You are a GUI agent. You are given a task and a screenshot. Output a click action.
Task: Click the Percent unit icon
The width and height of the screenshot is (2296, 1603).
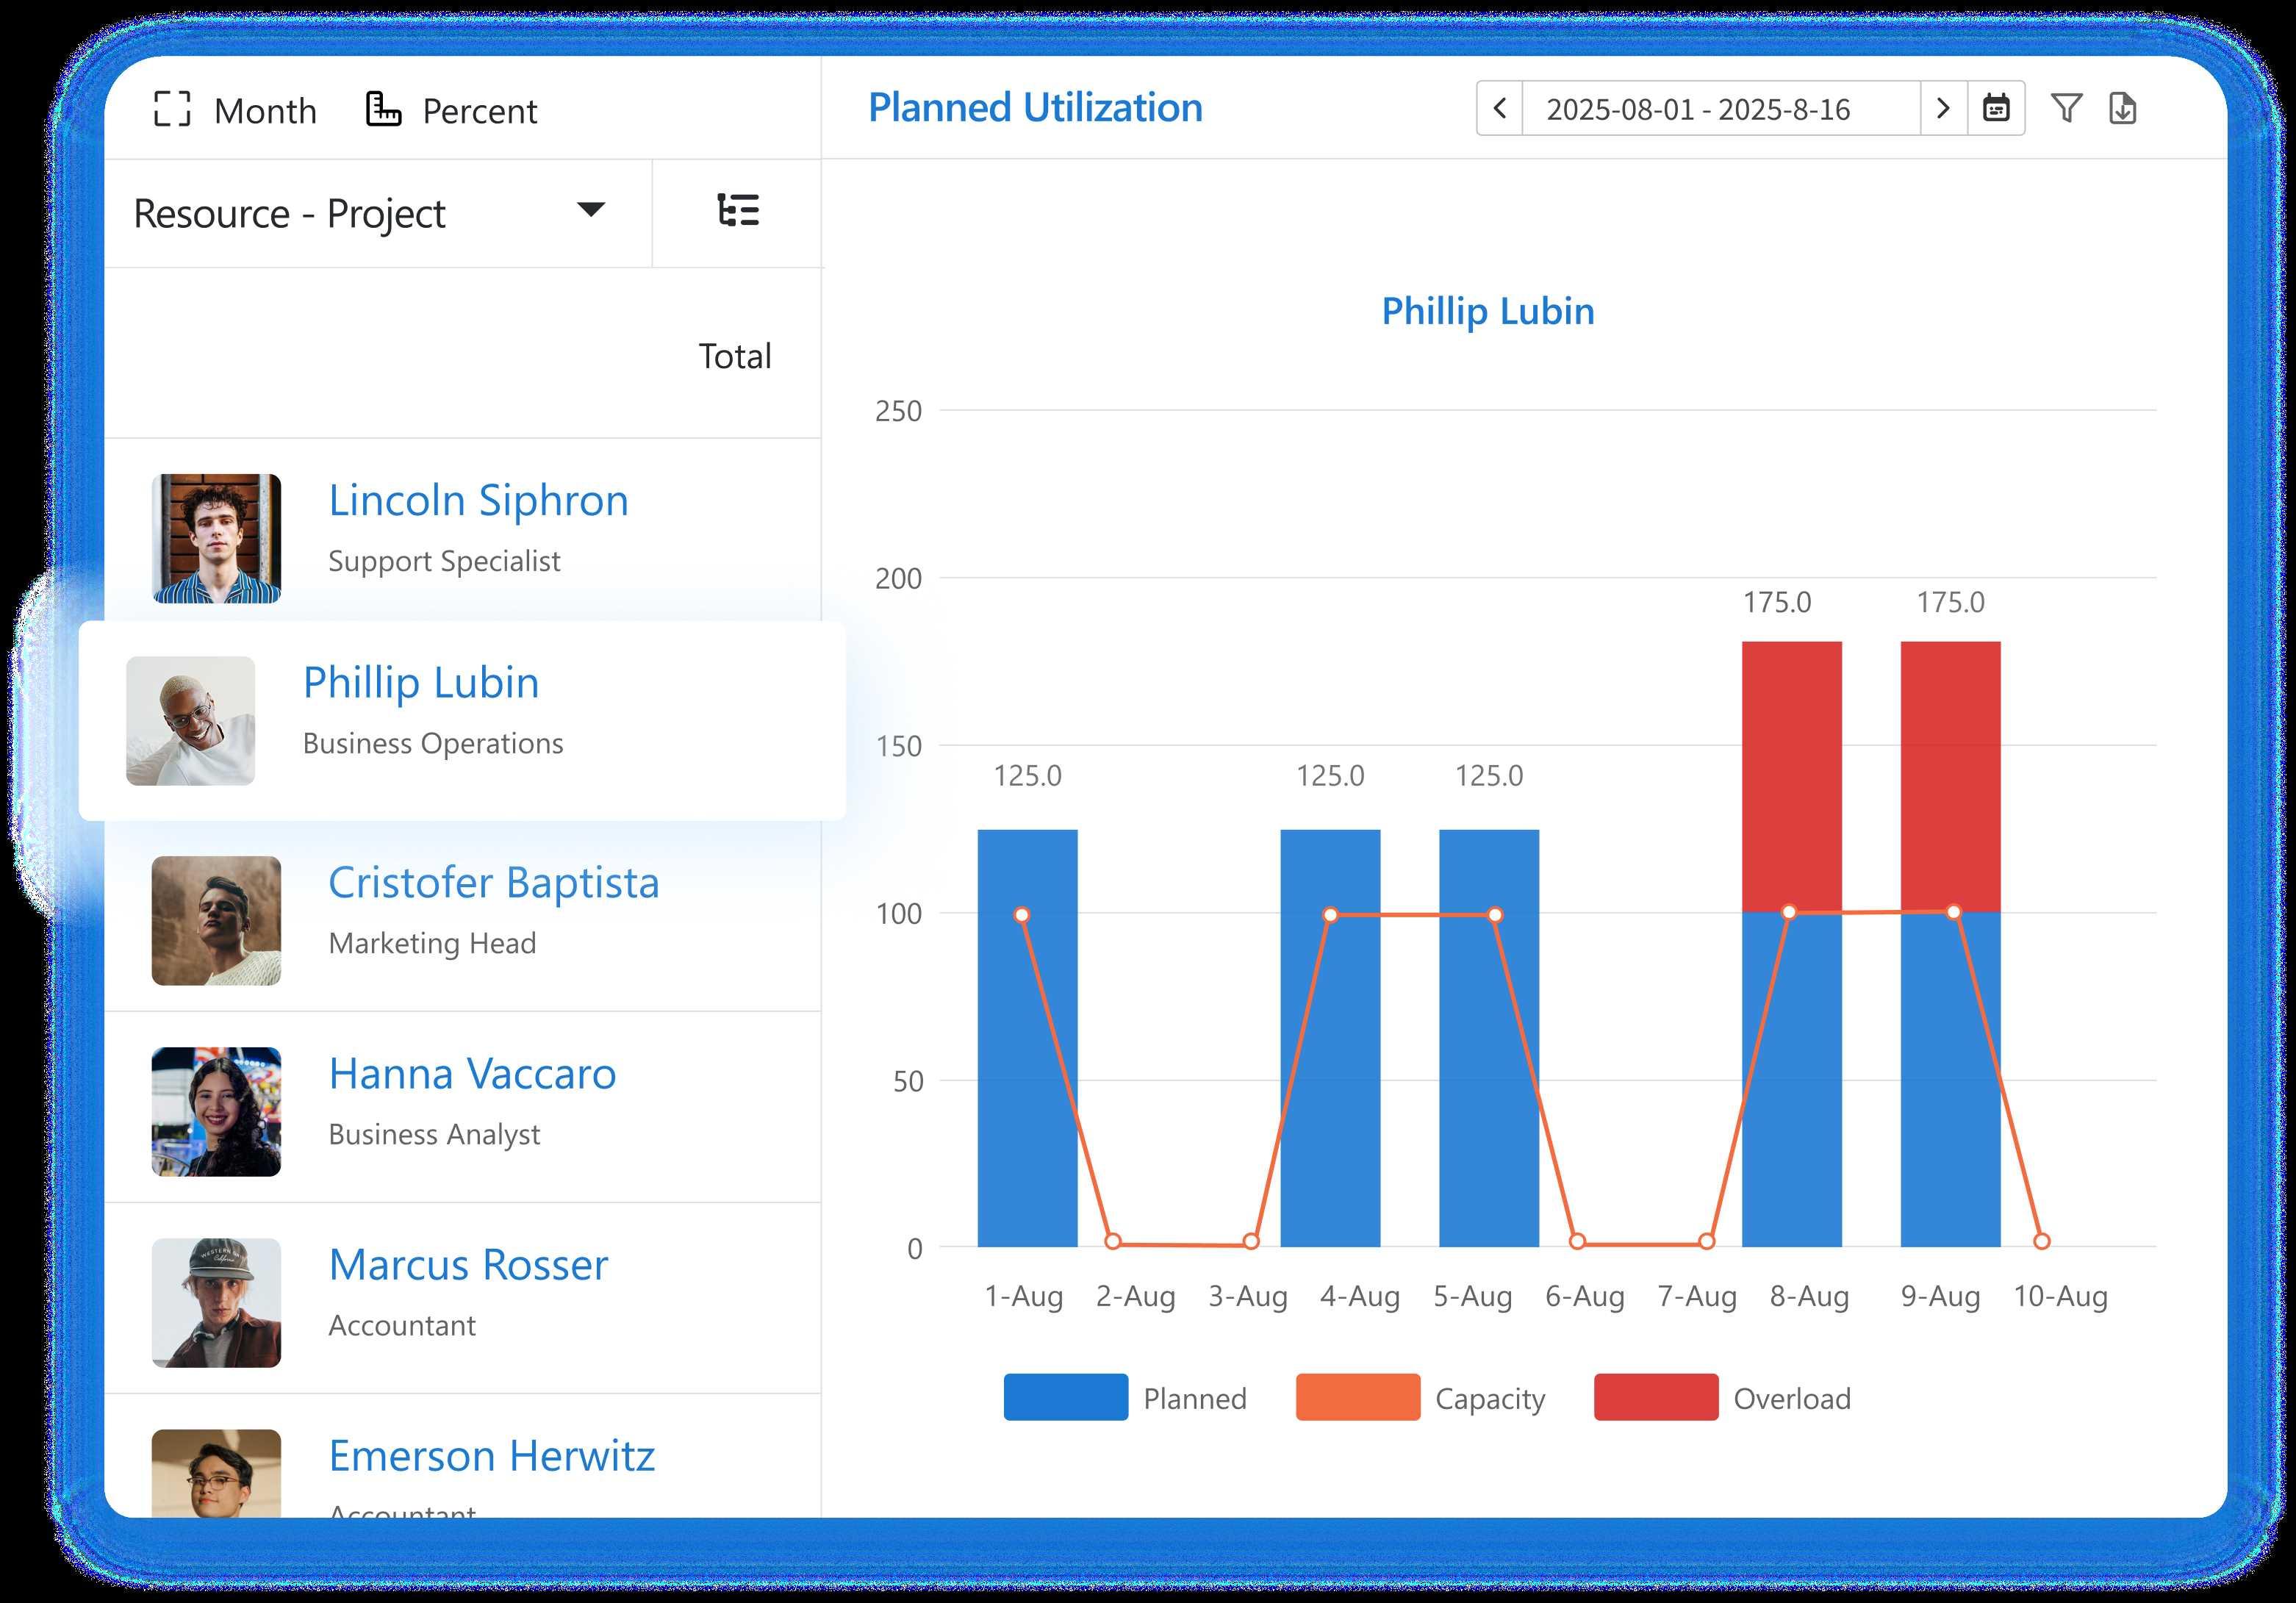[x=383, y=109]
